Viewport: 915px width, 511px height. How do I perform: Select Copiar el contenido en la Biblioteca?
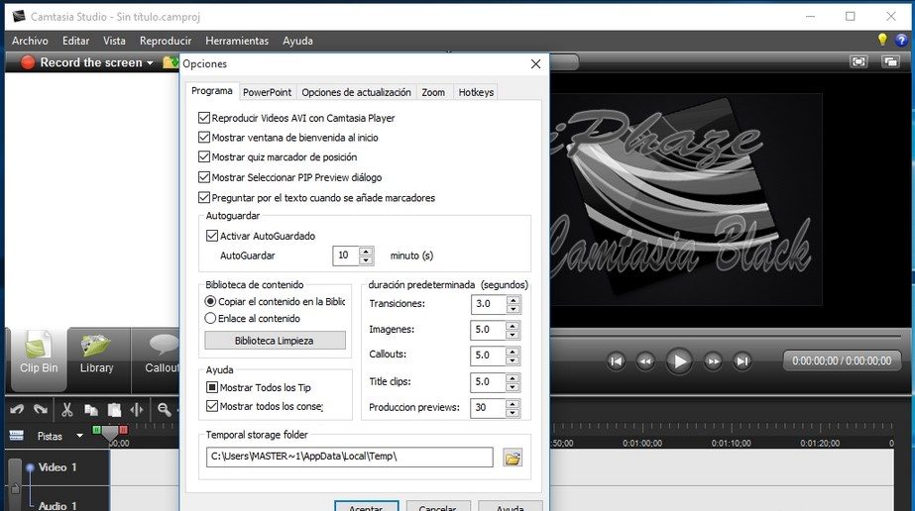[210, 301]
